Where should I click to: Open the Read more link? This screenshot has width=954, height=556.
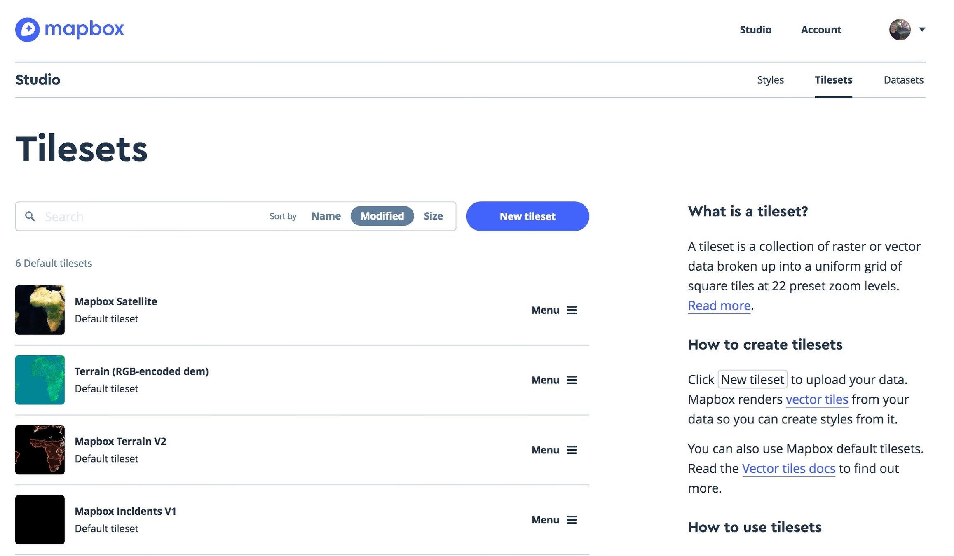coord(719,306)
